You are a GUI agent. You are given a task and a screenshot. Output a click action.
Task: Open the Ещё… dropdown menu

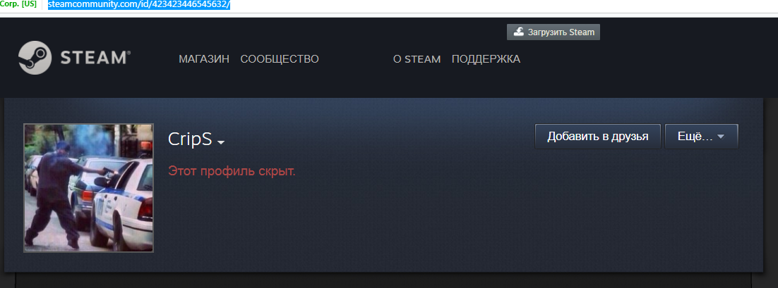point(701,137)
